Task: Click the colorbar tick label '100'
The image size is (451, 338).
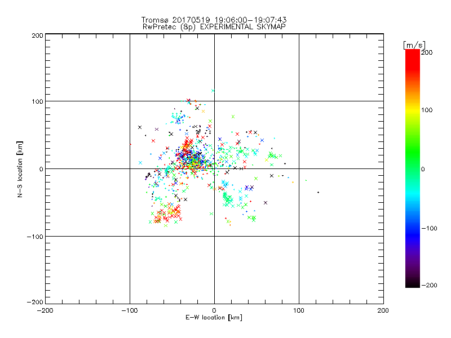Action: 427,110
